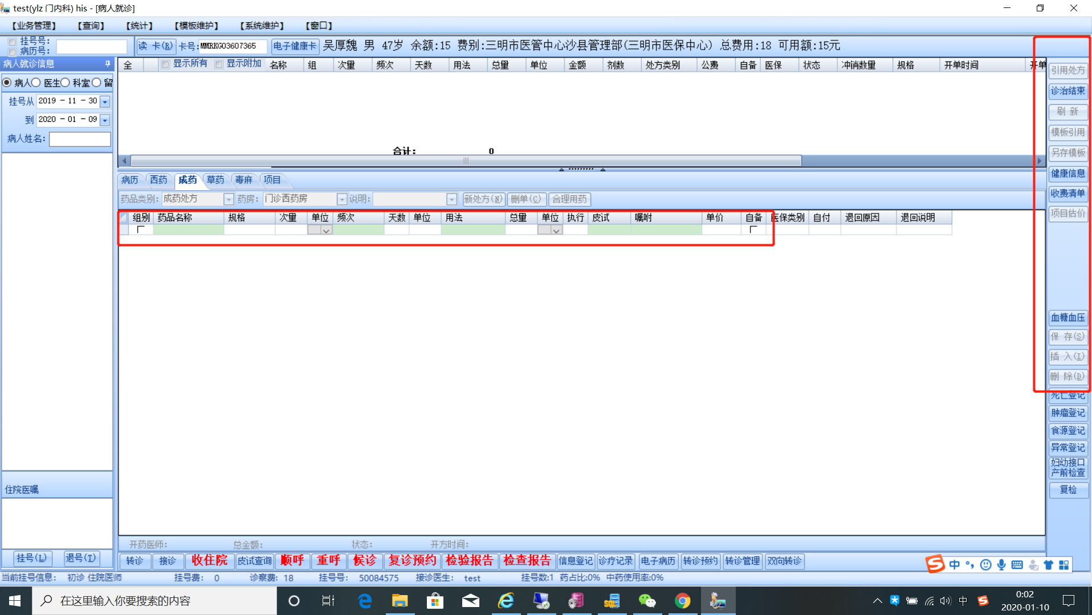The width and height of the screenshot is (1092, 615).
Task: Open Task View on taskbar
Action: pyautogui.click(x=328, y=601)
